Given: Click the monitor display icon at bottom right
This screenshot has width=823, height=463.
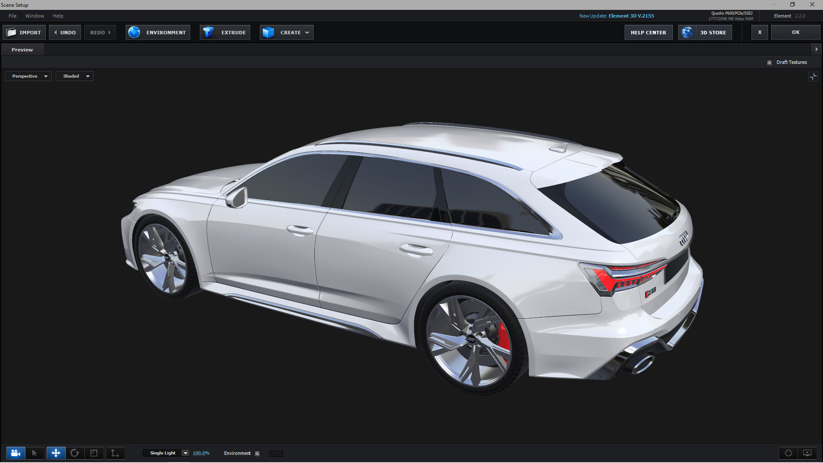Looking at the screenshot, I should point(807,453).
